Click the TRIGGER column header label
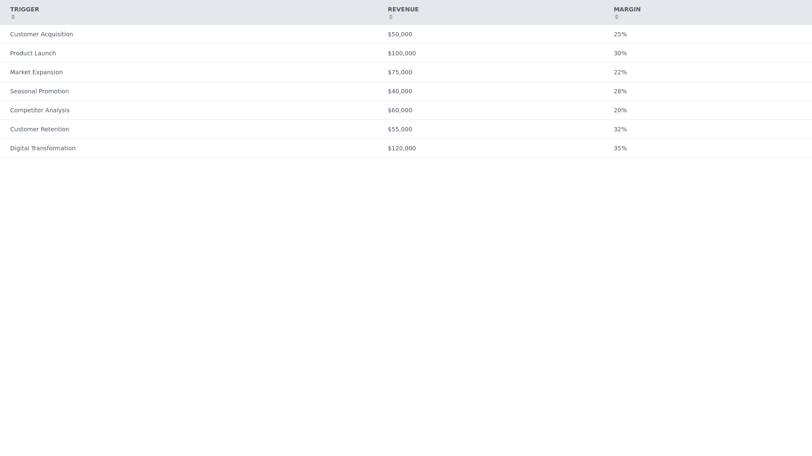 25,9
